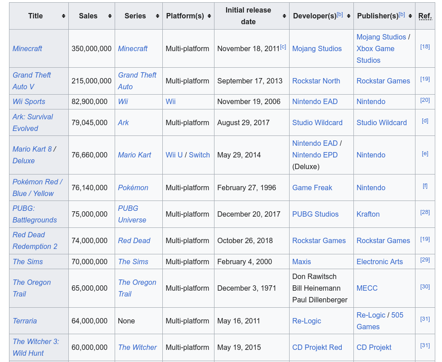Open The Witcher 3: Wild Hunt link
The width and height of the screenshot is (442, 362).
pyautogui.click(x=36, y=347)
